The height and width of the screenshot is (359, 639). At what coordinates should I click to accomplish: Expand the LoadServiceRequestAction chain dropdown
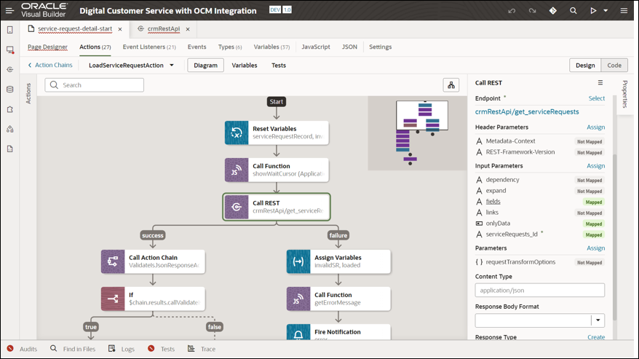pos(172,66)
